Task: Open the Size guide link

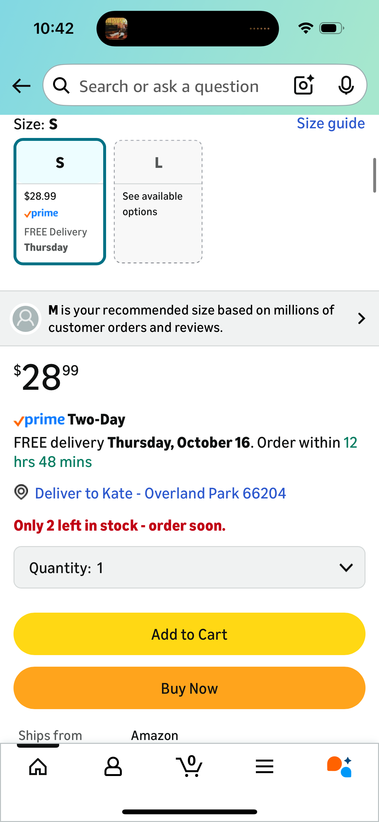Action: pyautogui.click(x=331, y=123)
